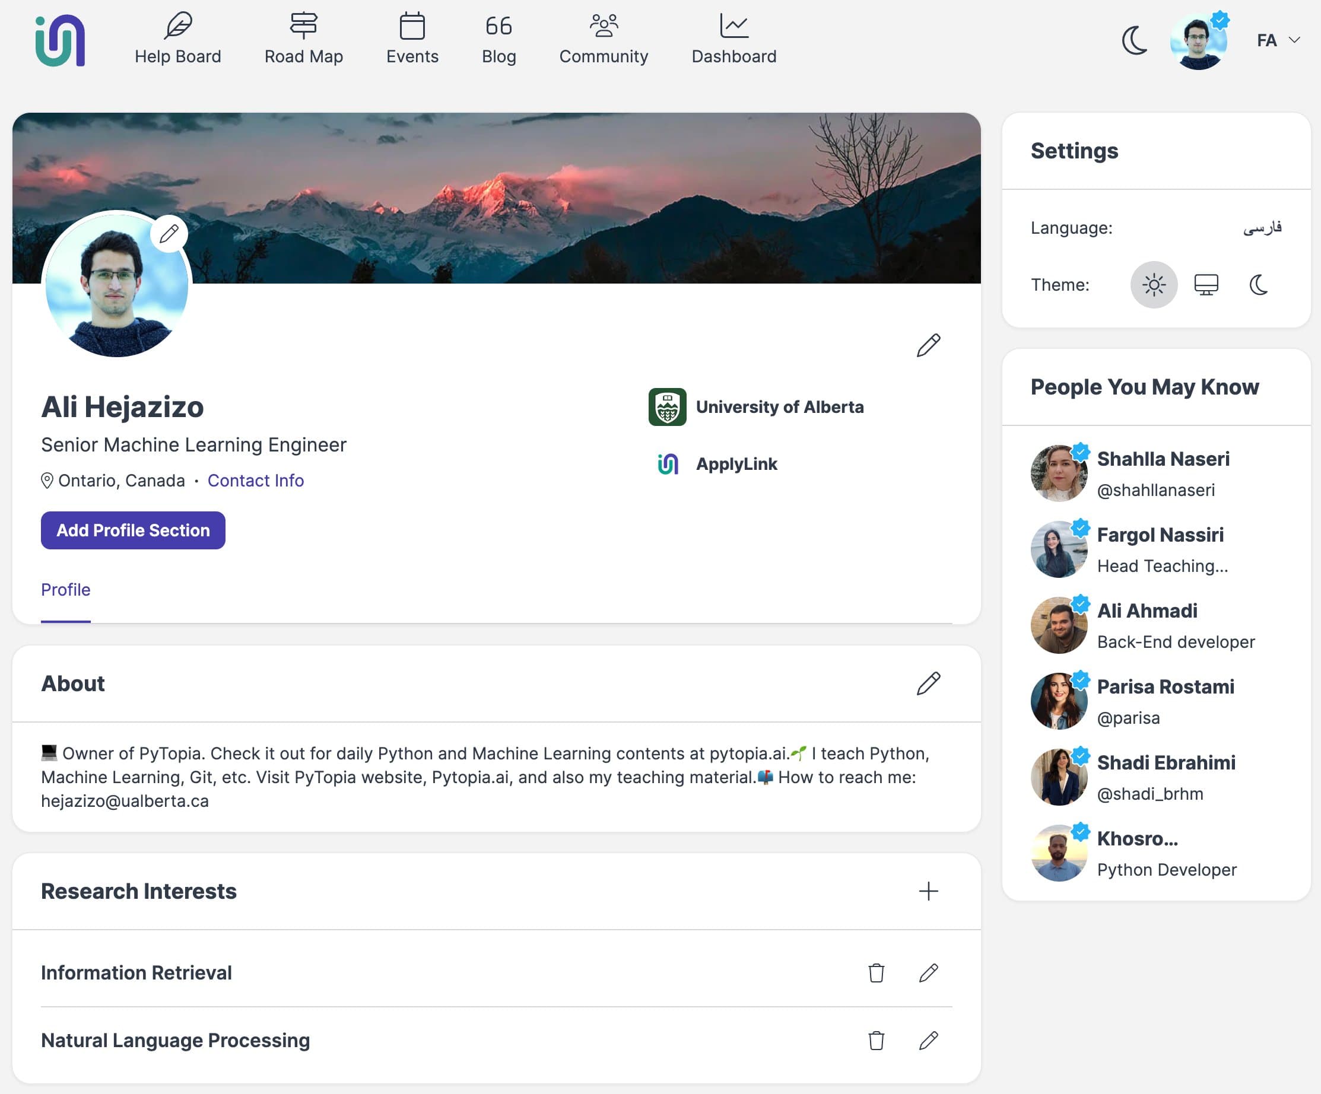Edit the profile photo pencil icon

pos(169,234)
